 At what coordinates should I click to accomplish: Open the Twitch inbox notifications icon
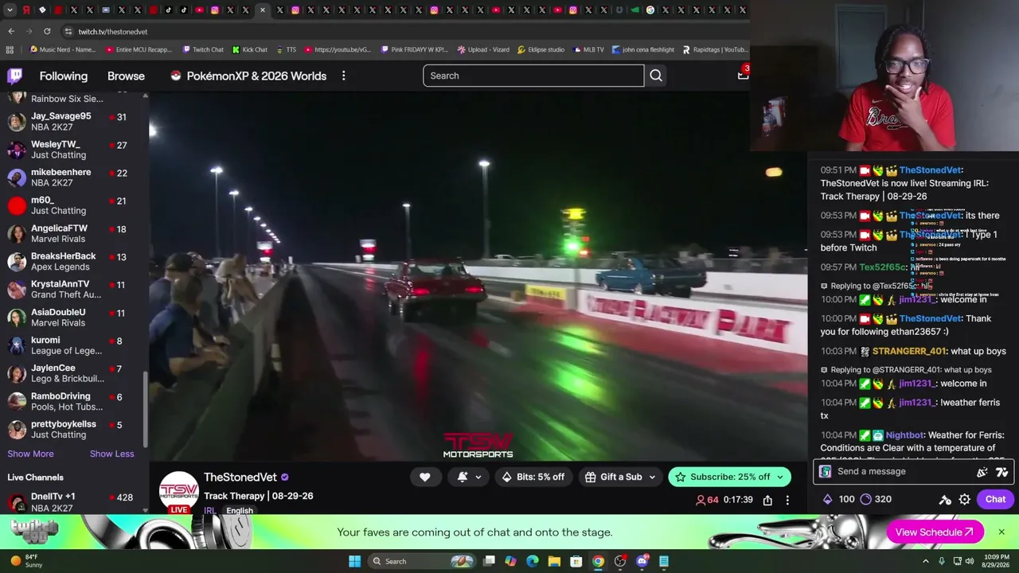point(743,75)
